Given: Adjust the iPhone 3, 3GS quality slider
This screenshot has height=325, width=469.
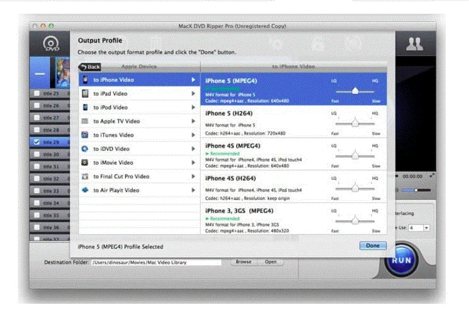Looking at the screenshot, I should coord(355,220).
